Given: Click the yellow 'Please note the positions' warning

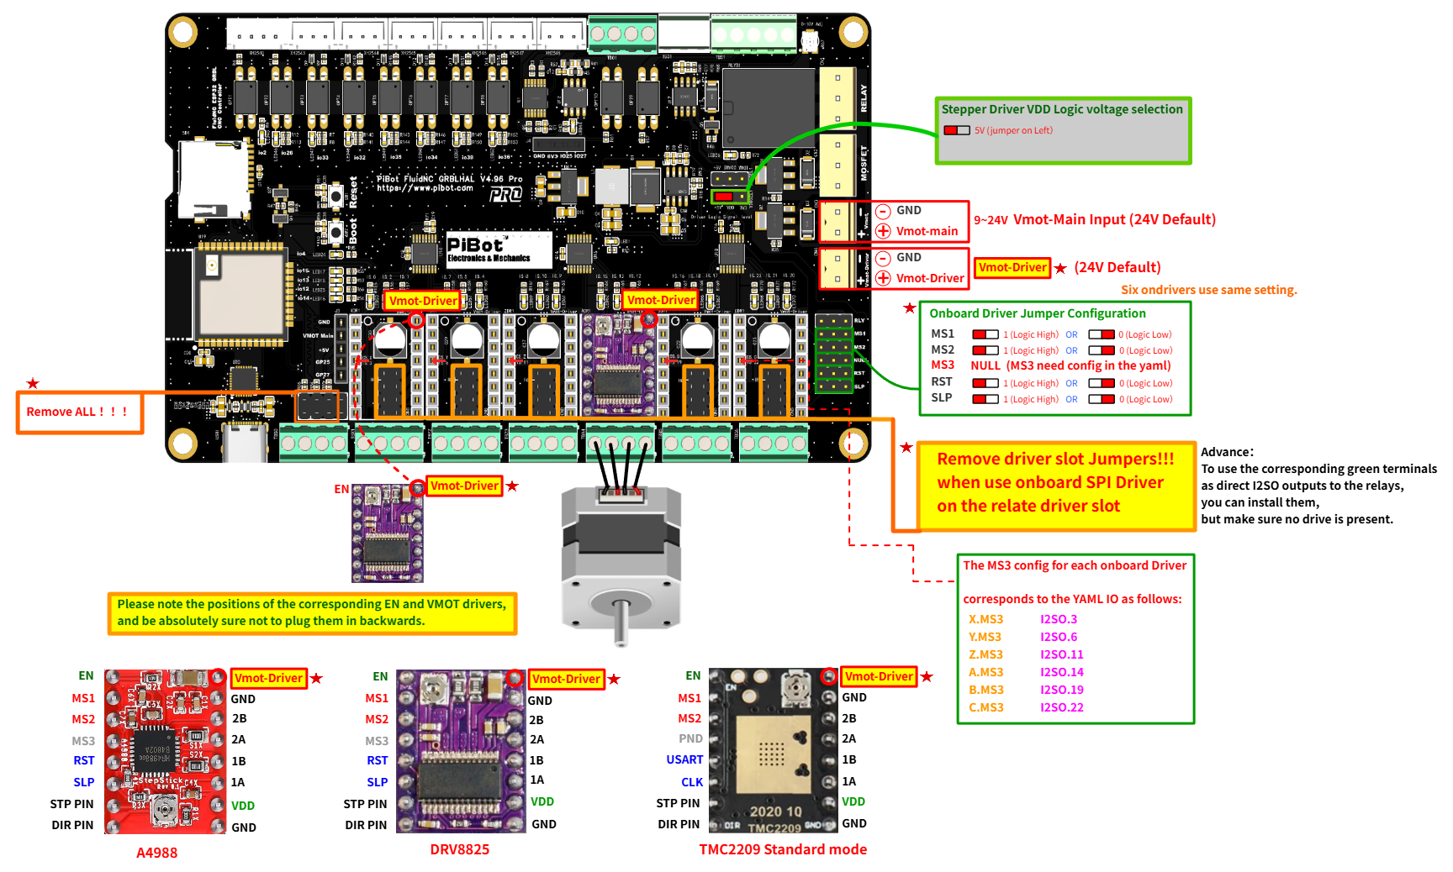Looking at the screenshot, I should tap(312, 613).
